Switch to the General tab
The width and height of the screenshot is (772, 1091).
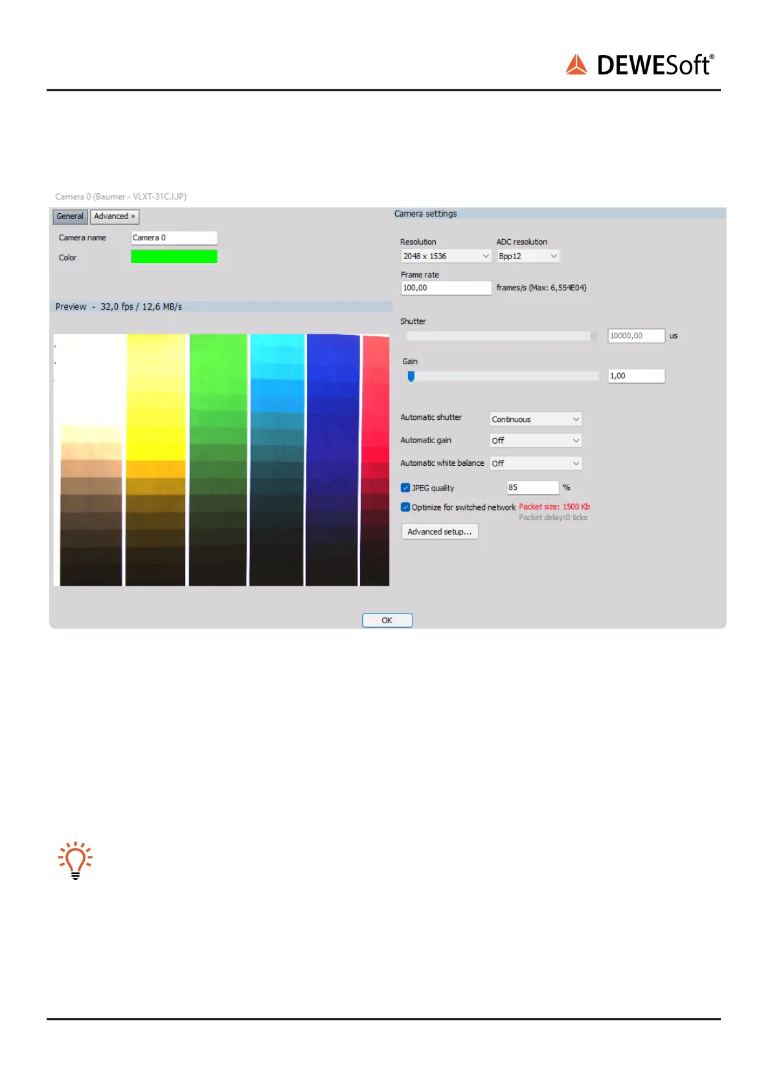click(x=69, y=216)
